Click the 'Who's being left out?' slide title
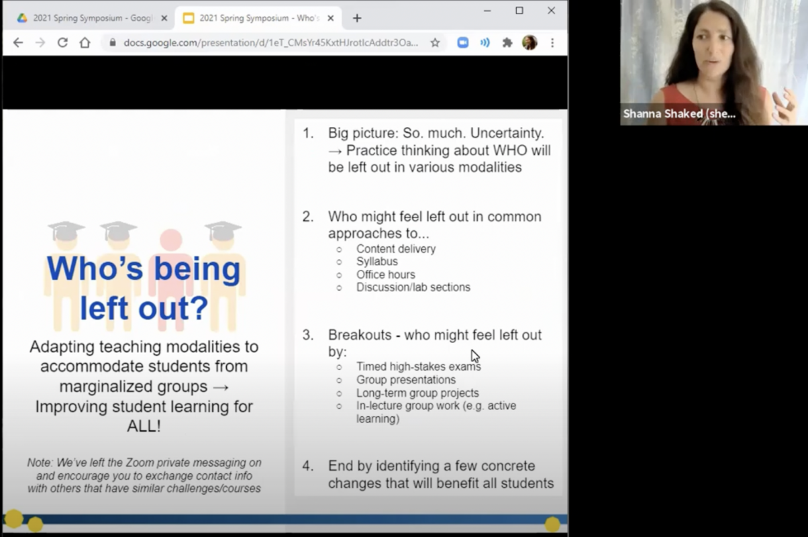808x537 pixels. pos(144,288)
